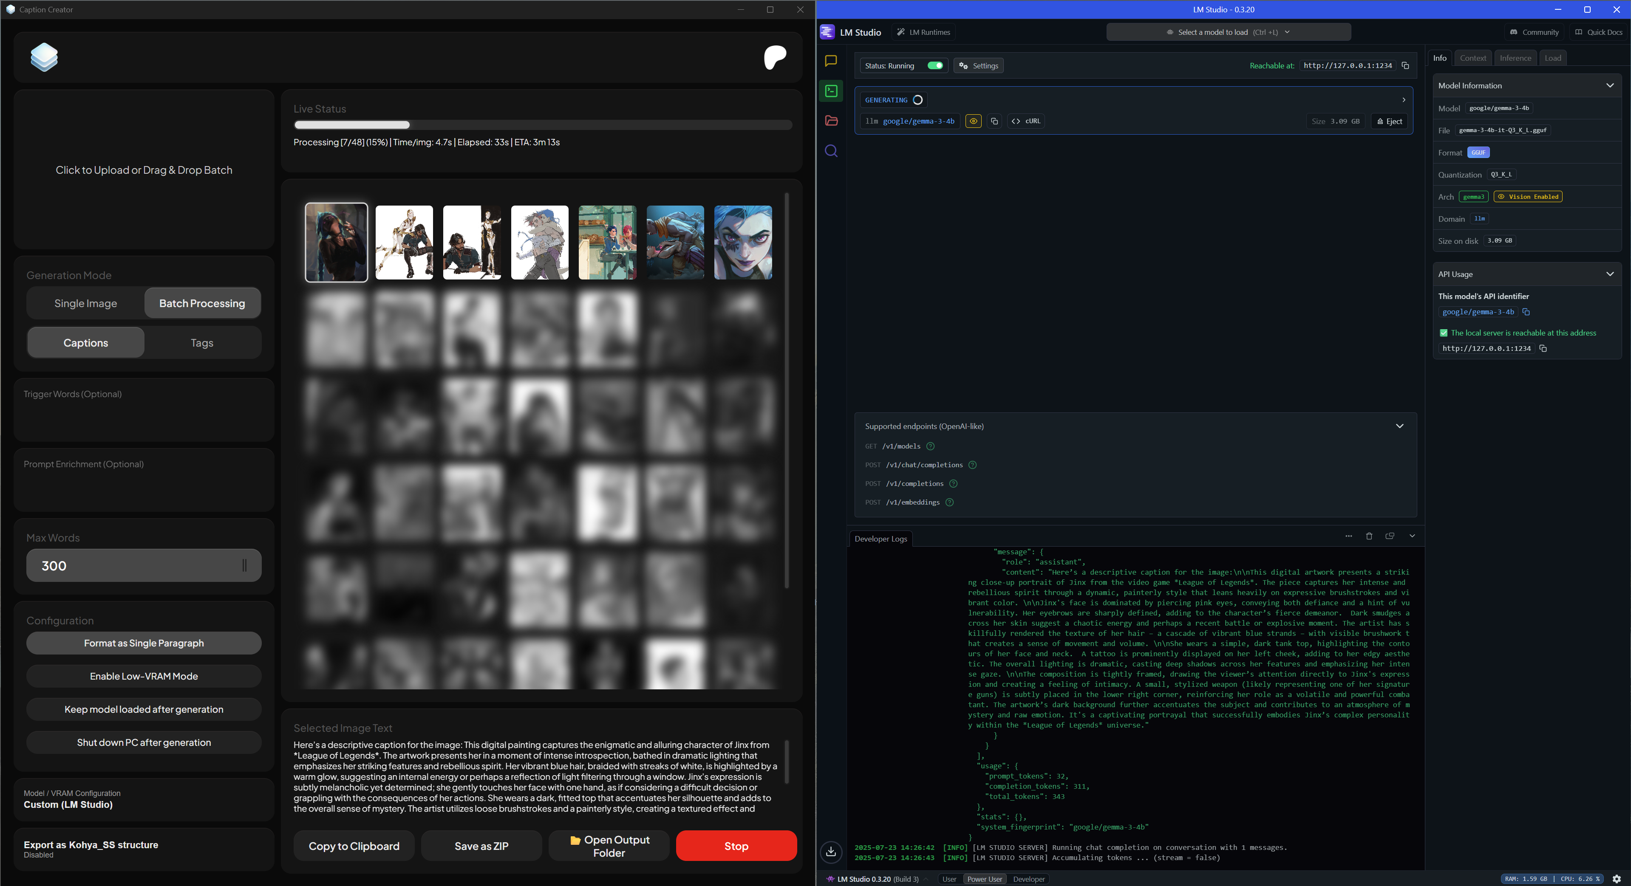
Task: Open the Discover search sidebar icon
Action: coord(831,151)
